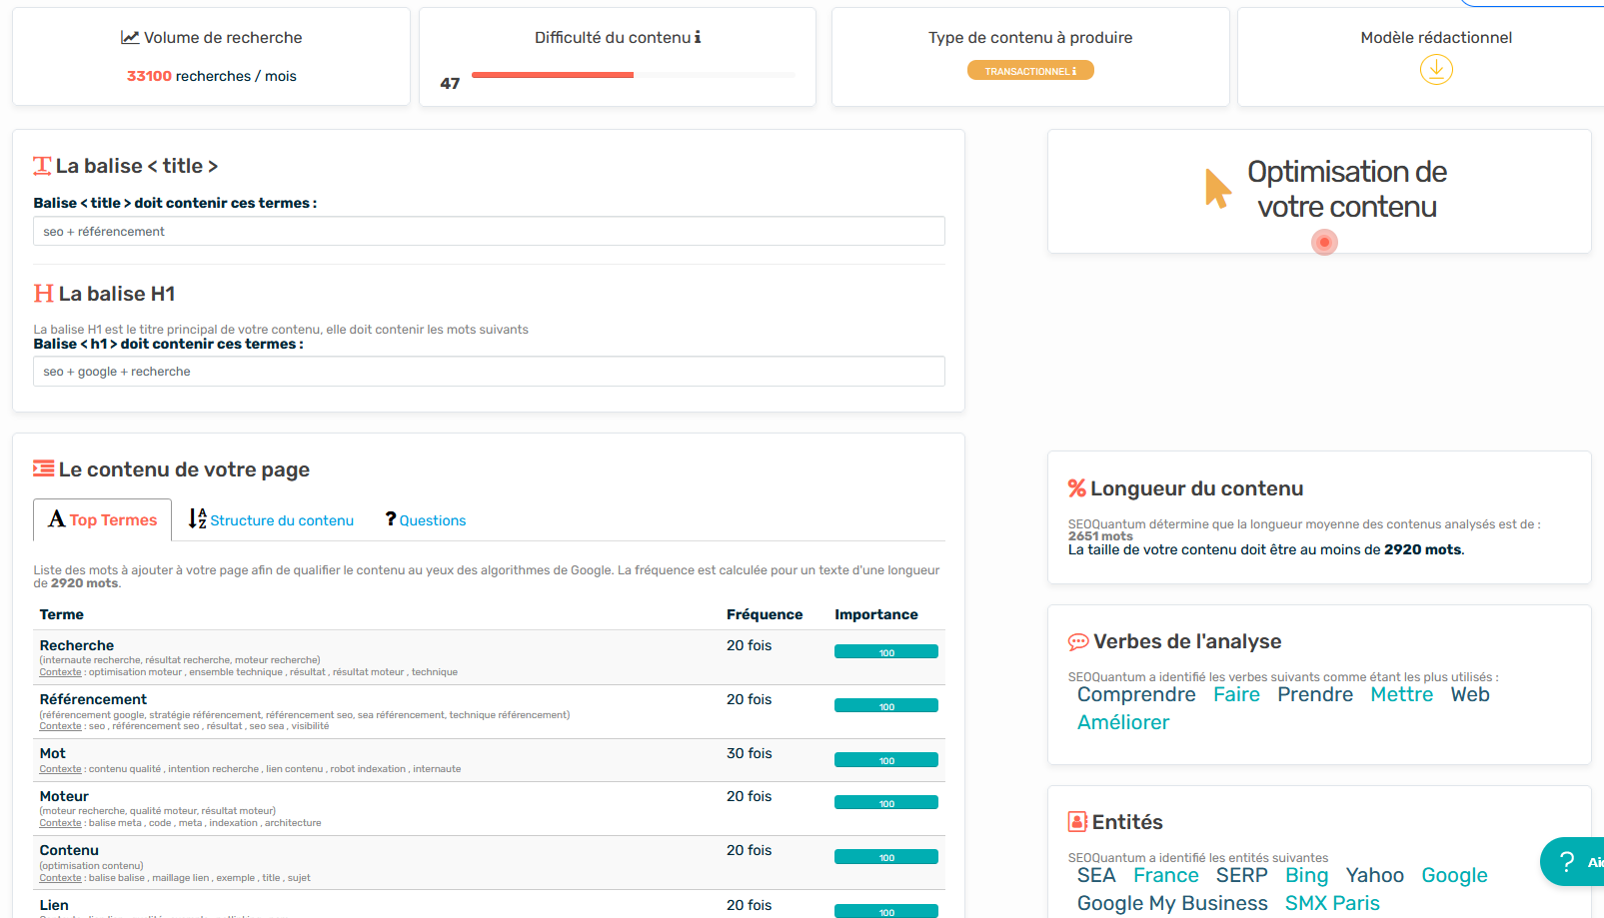Click the Entités contact card icon

tap(1077, 822)
